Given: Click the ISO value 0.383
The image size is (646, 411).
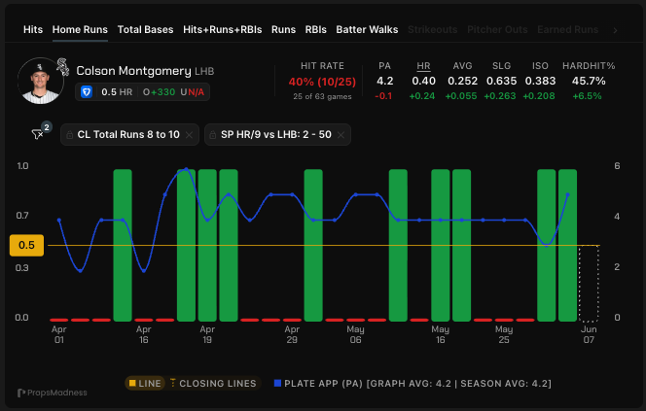Looking at the screenshot, I should click(x=540, y=81).
